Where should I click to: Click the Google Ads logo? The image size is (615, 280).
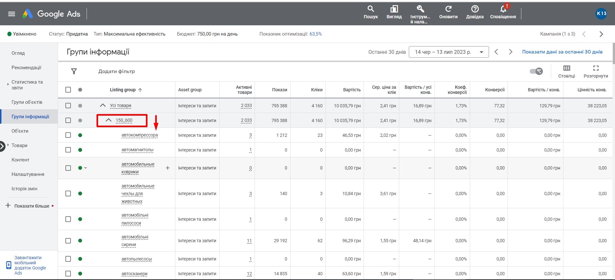click(51, 14)
